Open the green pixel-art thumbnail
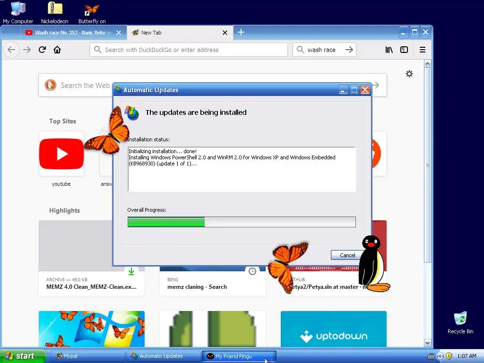This screenshot has width=484, height=363. click(x=213, y=329)
